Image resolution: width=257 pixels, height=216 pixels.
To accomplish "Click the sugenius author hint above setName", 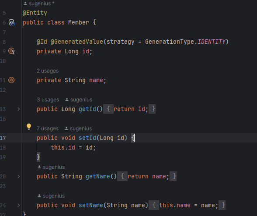I will pos(51,196).
